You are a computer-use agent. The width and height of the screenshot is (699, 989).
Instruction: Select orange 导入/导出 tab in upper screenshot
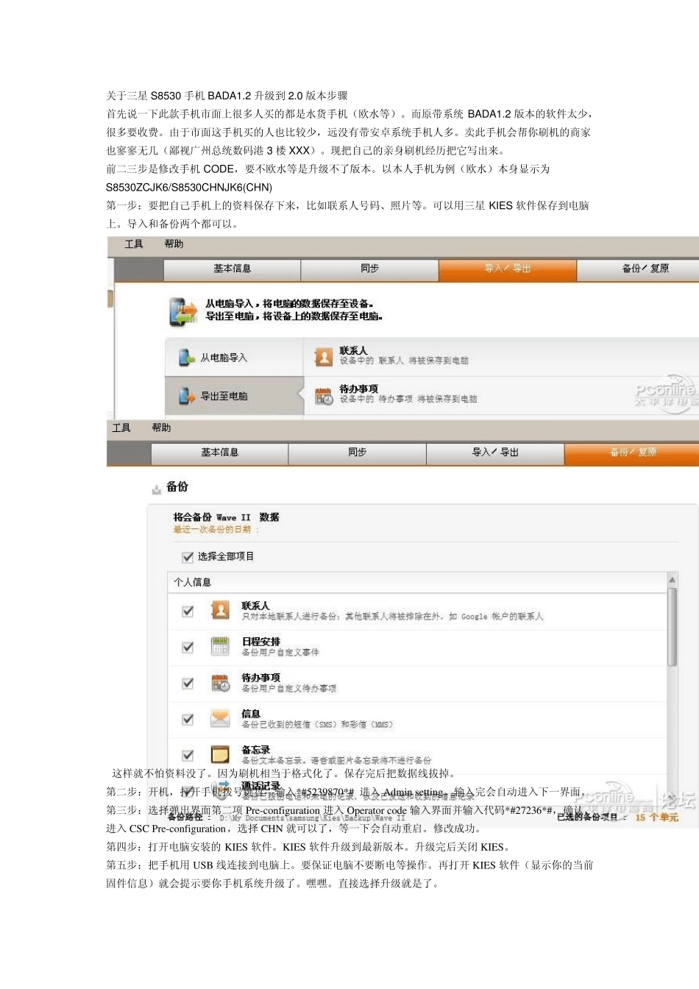coord(508,269)
